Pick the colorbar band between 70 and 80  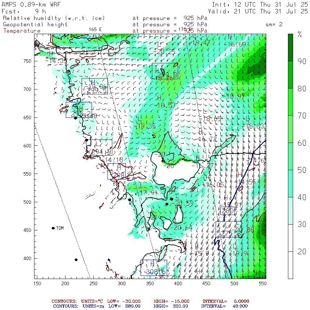coord(290,102)
